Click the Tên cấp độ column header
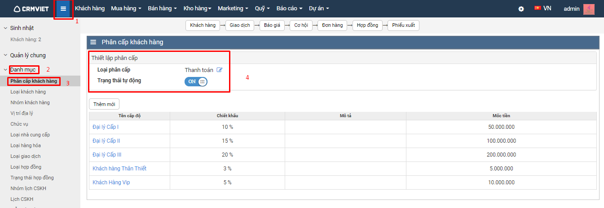 [x=130, y=116]
